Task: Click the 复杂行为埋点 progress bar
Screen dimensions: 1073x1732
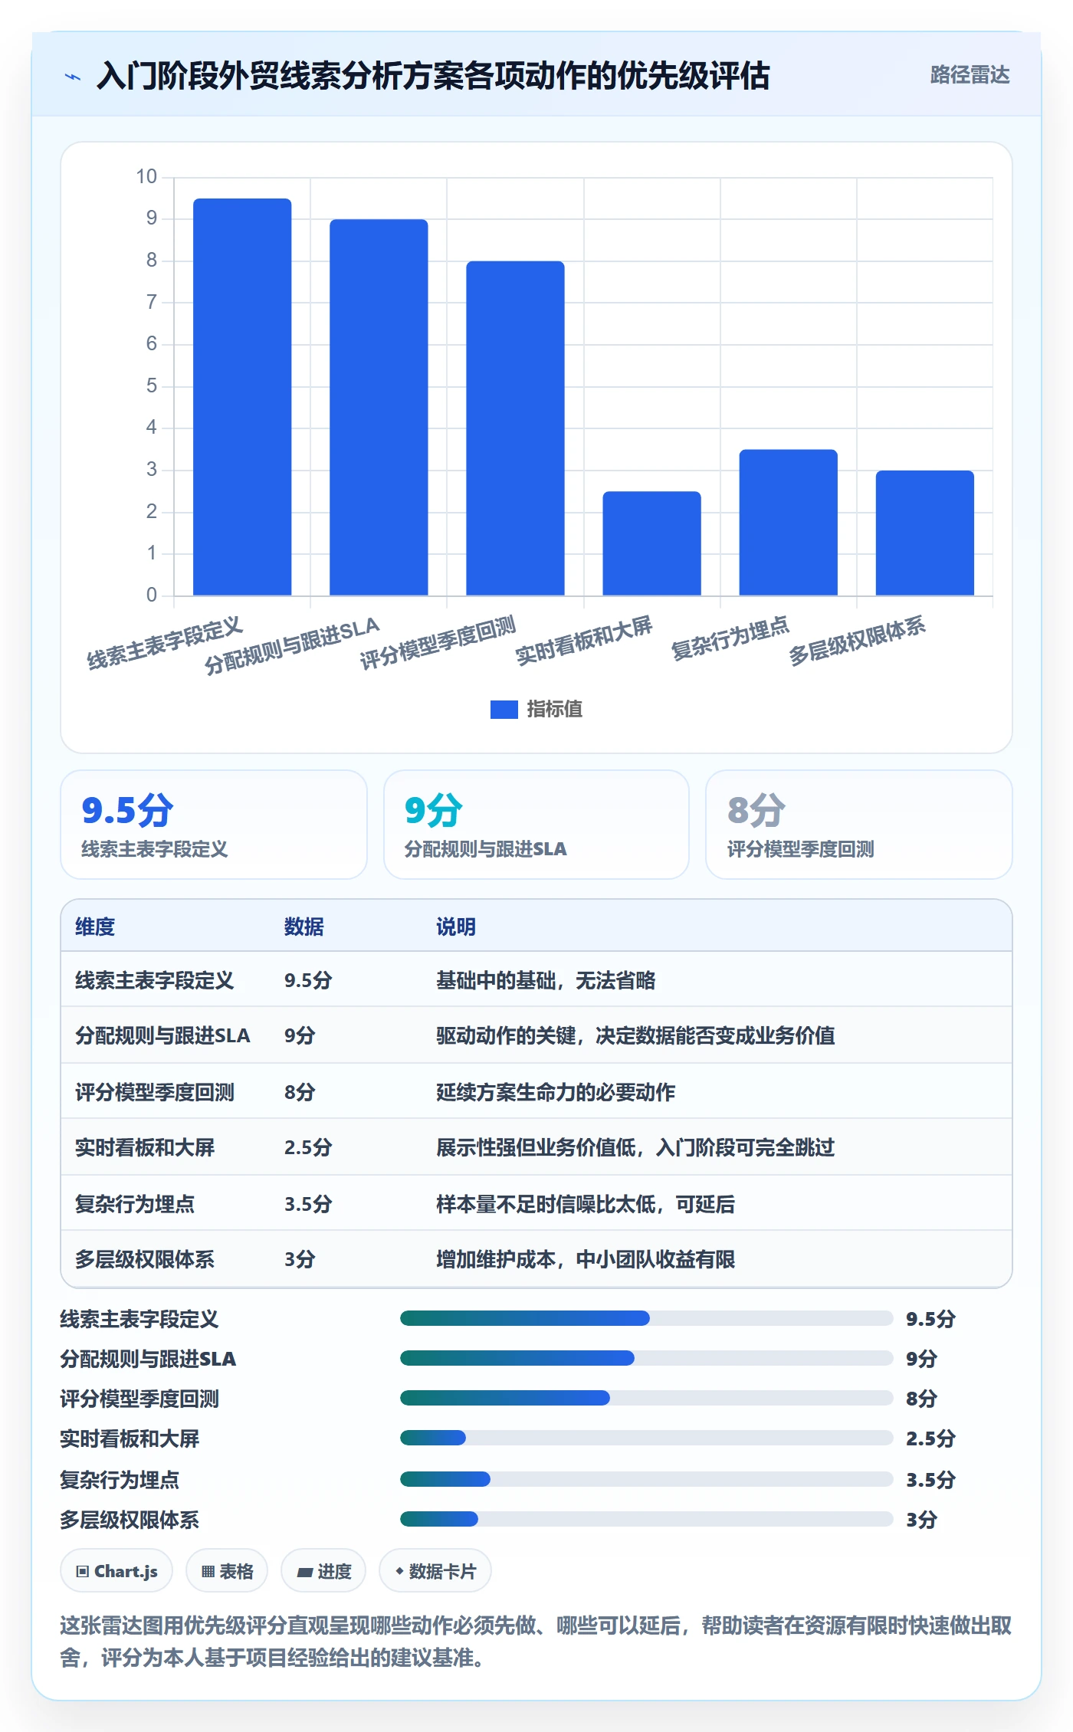Action: point(646,1479)
